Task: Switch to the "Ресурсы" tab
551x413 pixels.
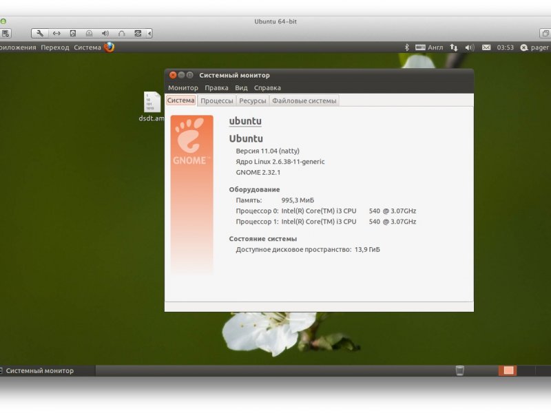Action: click(252, 100)
